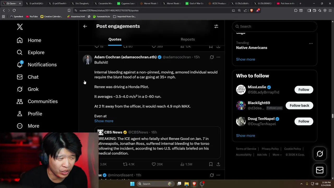This screenshot has width=334, height=188.
Task: Switch to Eric Daugherty tab
Action: [80, 3]
